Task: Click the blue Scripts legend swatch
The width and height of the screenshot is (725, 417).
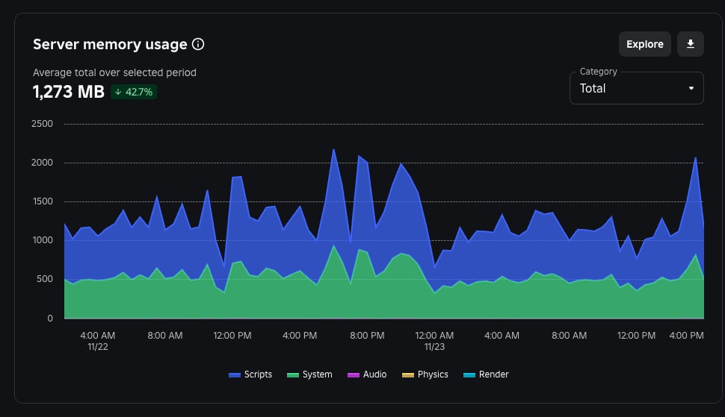Action: point(234,374)
